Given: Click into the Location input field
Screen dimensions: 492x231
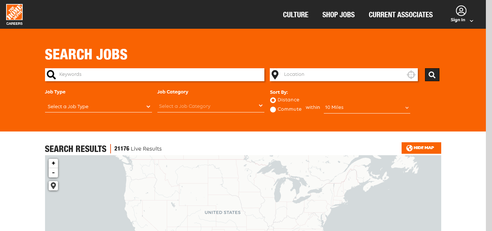Looking at the screenshot, I should click(342, 75).
